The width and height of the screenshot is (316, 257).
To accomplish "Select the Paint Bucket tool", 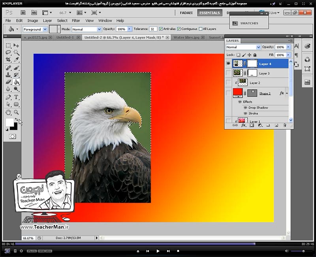I will 16,82.
